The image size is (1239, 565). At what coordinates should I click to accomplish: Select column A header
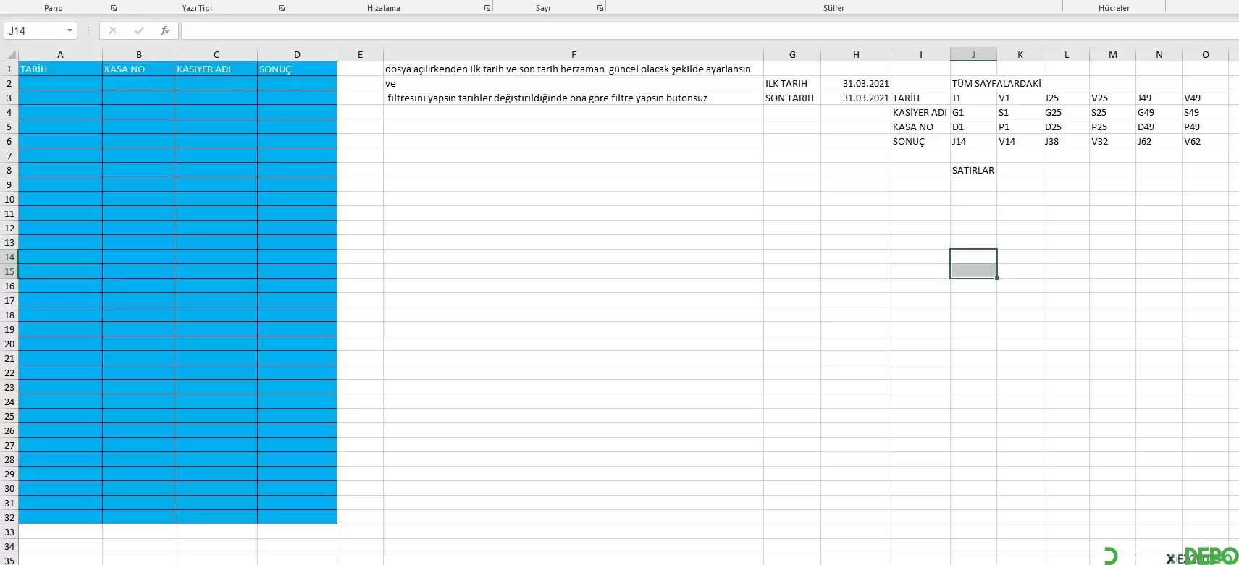pos(60,54)
